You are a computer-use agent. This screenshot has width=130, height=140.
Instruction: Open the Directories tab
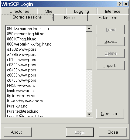[19, 11]
